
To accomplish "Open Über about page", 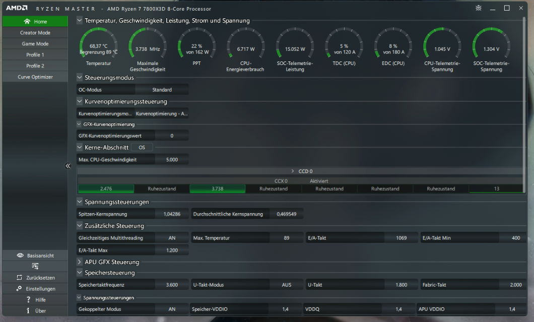I will (35, 311).
